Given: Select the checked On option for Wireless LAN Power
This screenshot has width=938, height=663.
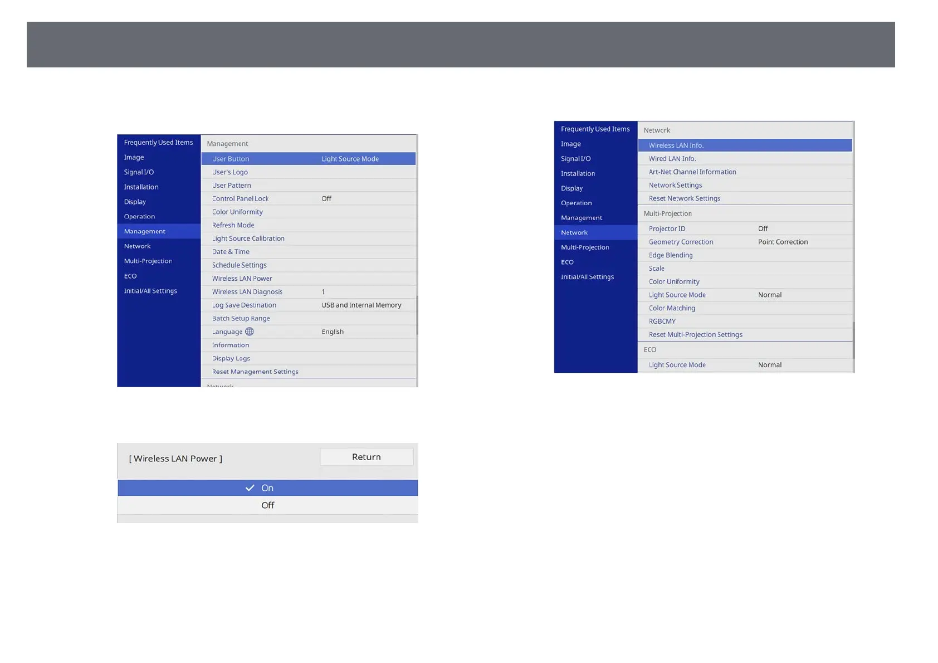Looking at the screenshot, I should point(267,488).
